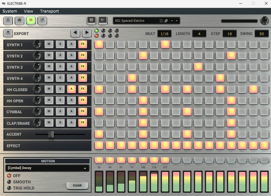Go to previous page left arrow

pyautogui.click(x=75, y=33)
